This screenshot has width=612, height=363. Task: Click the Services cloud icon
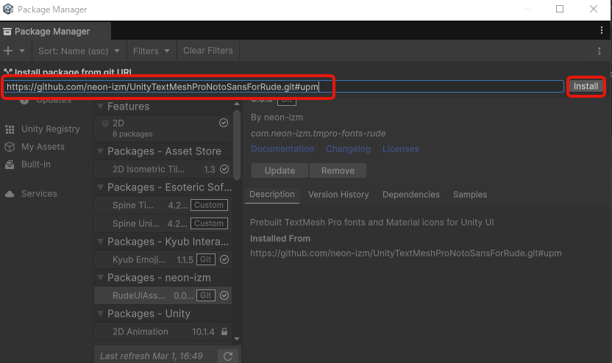tap(10, 194)
